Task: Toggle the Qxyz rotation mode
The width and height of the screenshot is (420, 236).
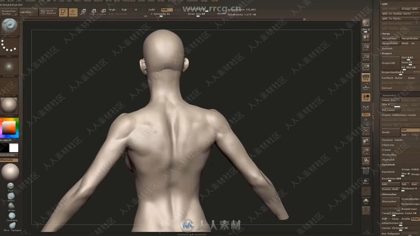Action: pos(366,114)
